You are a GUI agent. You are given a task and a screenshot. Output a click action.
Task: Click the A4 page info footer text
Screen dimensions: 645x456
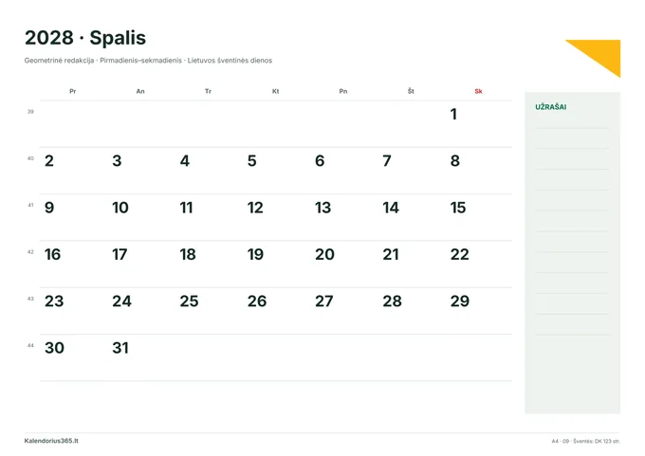point(586,441)
